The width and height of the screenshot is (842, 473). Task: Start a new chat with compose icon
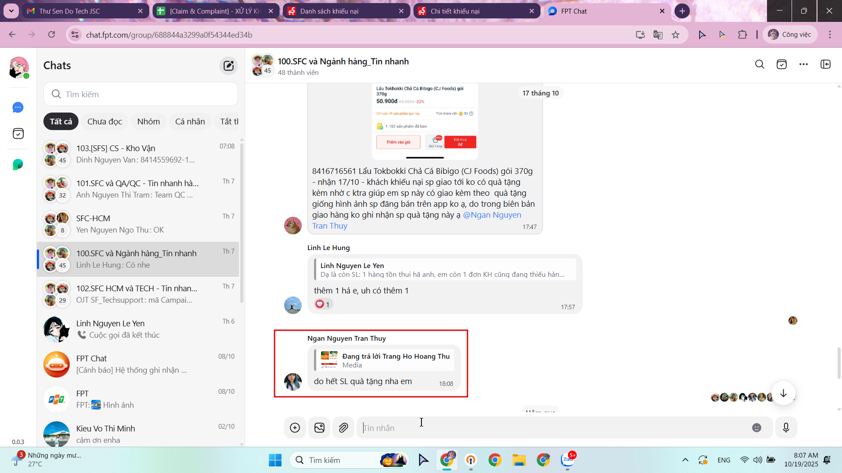point(228,66)
